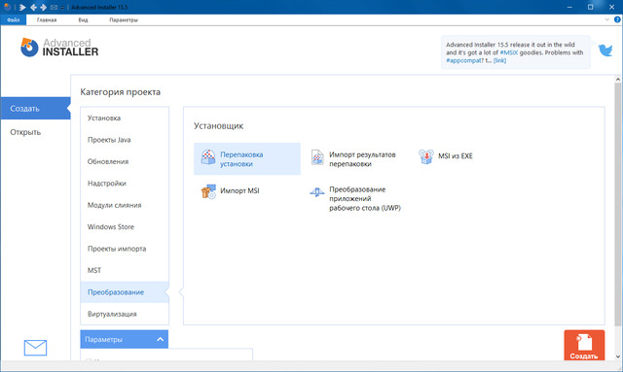Viewport: 623px width, 372px height.
Task: Open help via the blue question icon
Action: [x=617, y=19]
